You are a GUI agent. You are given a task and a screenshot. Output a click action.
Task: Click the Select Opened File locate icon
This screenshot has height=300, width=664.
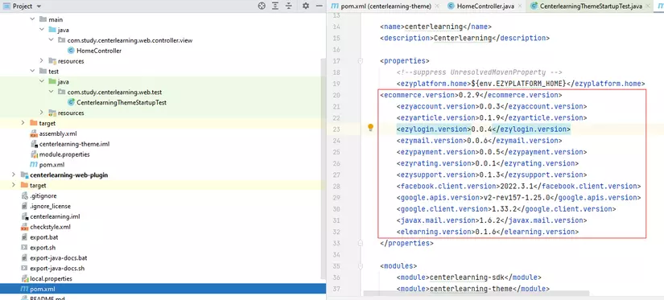pos(262,6)
